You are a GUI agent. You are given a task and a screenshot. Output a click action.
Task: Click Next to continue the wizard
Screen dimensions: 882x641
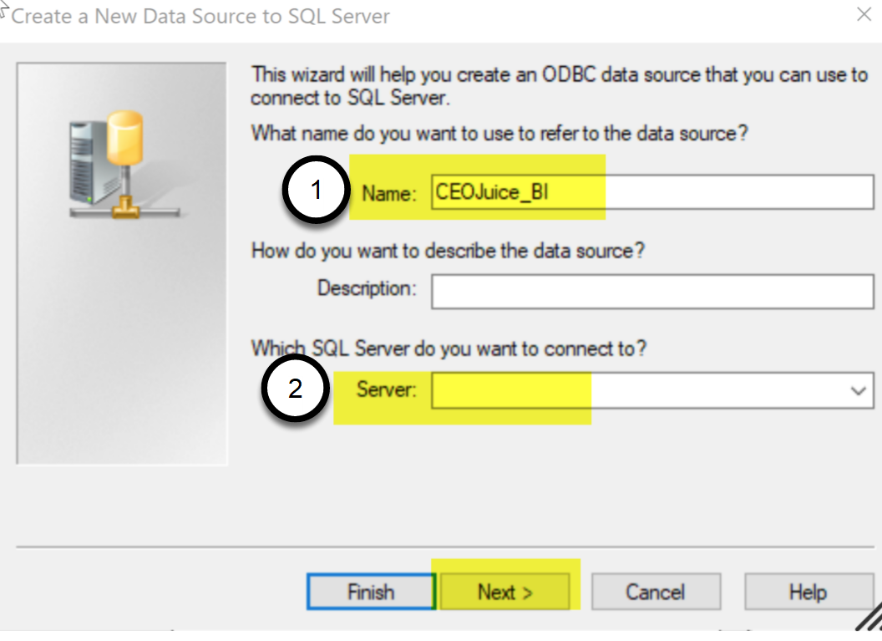coord(504,592)
